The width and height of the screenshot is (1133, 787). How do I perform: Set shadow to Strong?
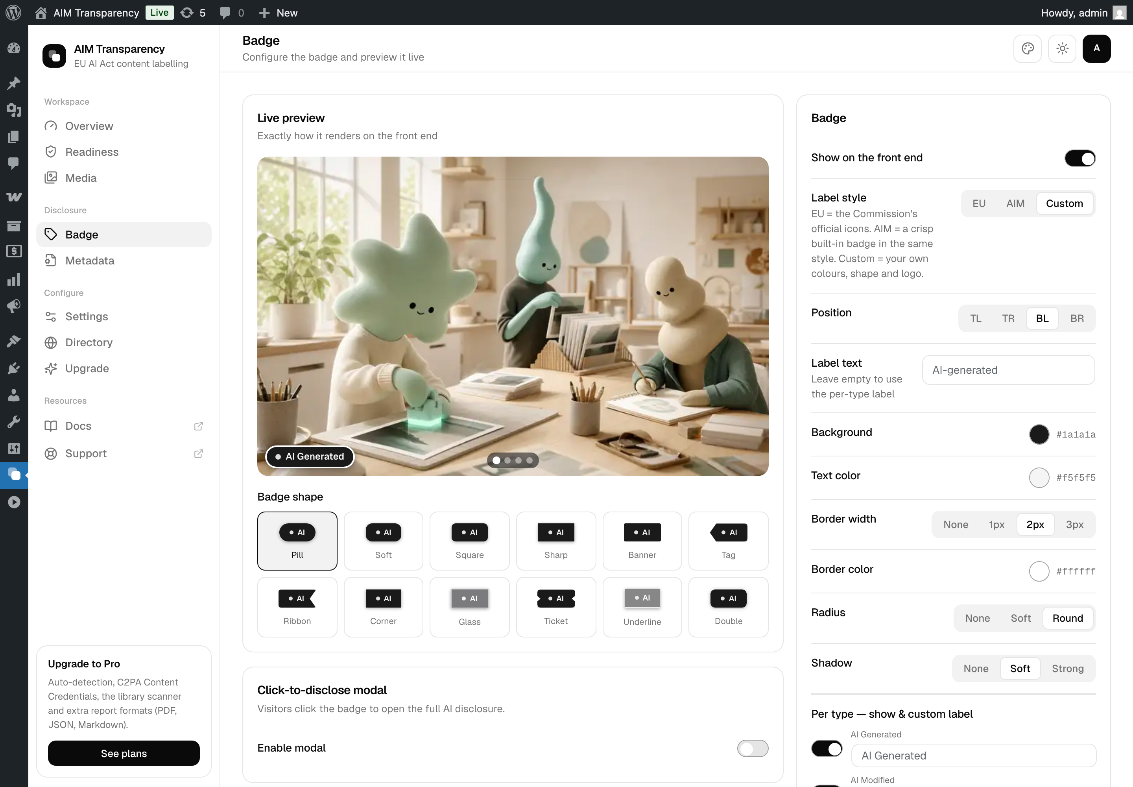[x=1068, y=668]
